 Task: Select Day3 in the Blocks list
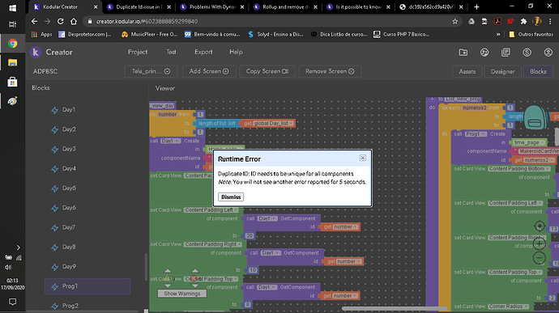[x=87, y=149]
